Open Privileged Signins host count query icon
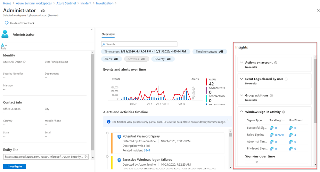Viewport: 320px width, 172px height. [x=291, y=149]
